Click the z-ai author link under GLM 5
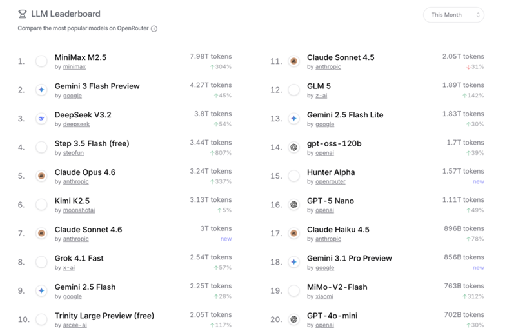This screenshot has height=333, width=516. click(x=321, y=96)
